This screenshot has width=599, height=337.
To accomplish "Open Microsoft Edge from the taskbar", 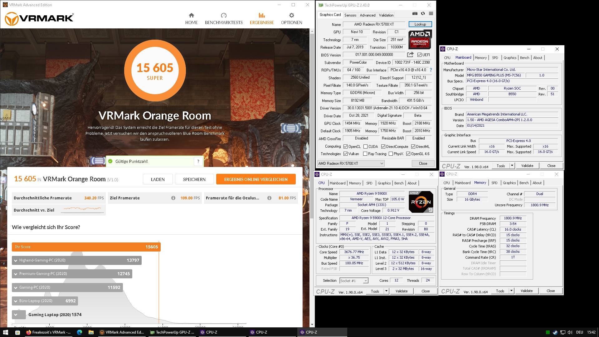I will (80, 332).
